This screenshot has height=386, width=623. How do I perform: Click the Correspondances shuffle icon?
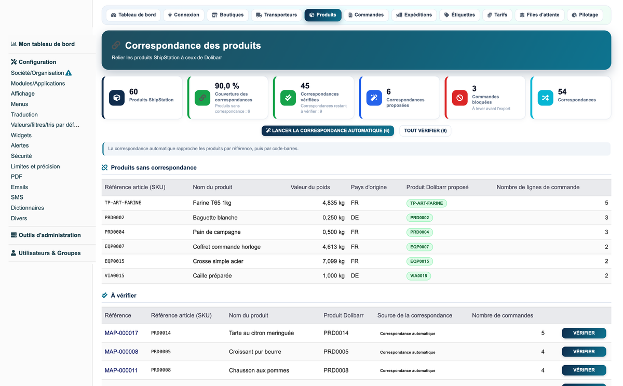click(545, 98)
